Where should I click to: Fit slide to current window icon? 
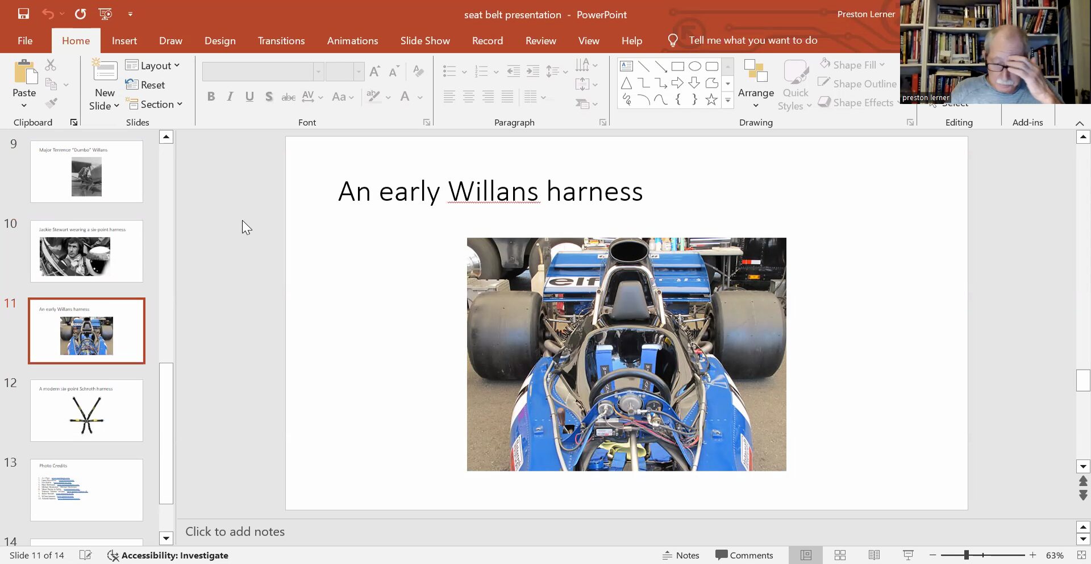click(1081, 555)
